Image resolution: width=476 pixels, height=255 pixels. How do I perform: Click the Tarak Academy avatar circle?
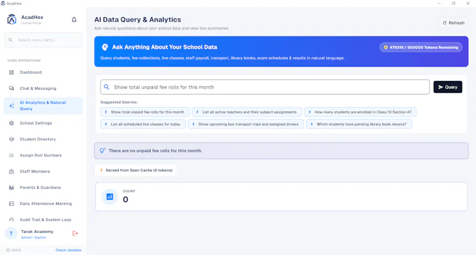(11, 234)
